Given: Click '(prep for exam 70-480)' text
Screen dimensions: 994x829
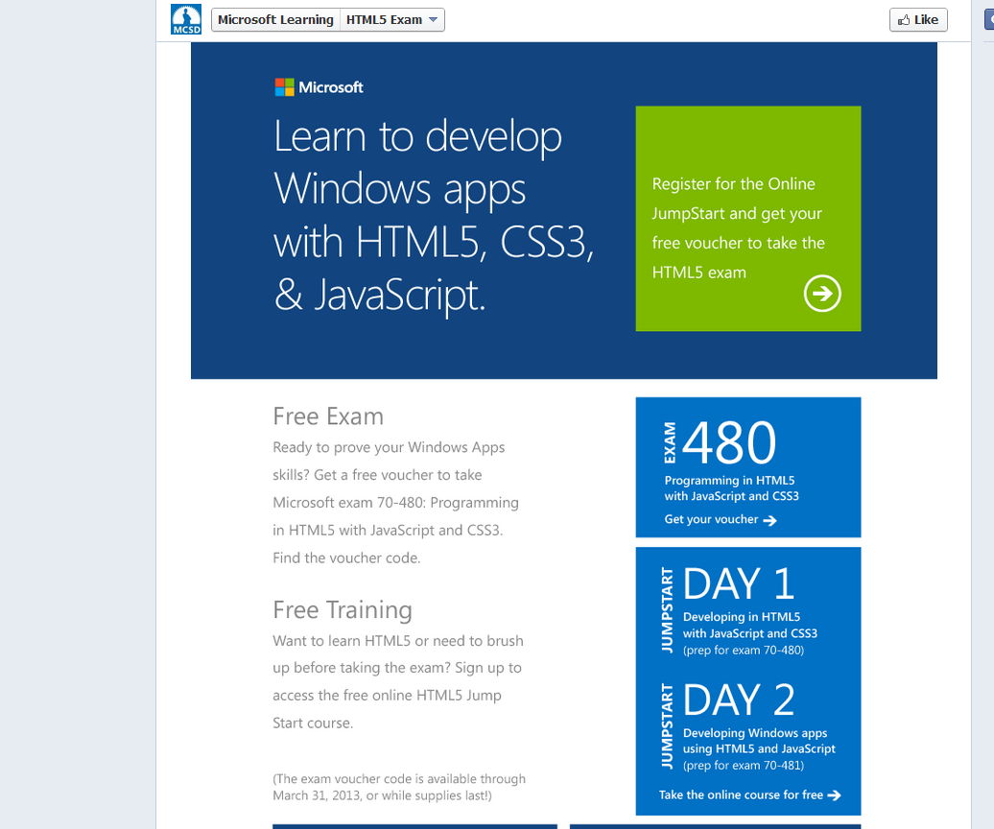Looking at the screenshot, I should point(743,650).
